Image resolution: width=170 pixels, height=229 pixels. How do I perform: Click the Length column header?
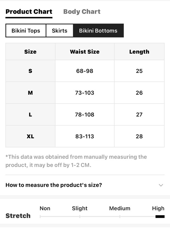coord(139,52)
